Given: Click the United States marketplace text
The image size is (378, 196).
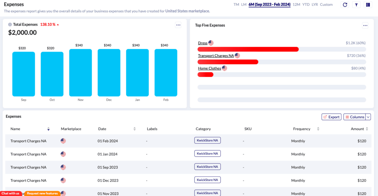Looking at the screenshot, I should [187, 11].
